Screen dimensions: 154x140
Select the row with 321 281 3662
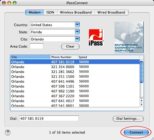pyautogui.click(x=75, y=72)
